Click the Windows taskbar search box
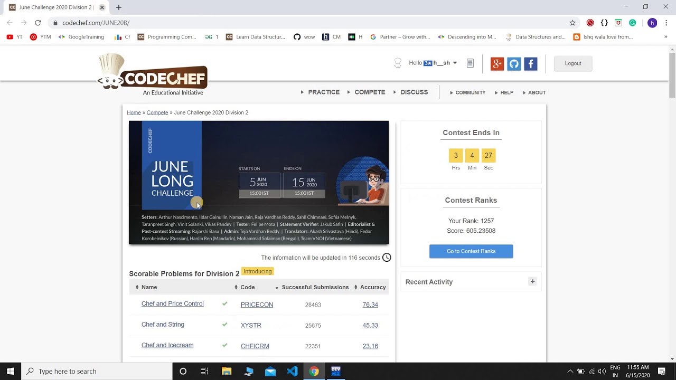Screen dimensions: 676x380 click(x=97, y=371)
